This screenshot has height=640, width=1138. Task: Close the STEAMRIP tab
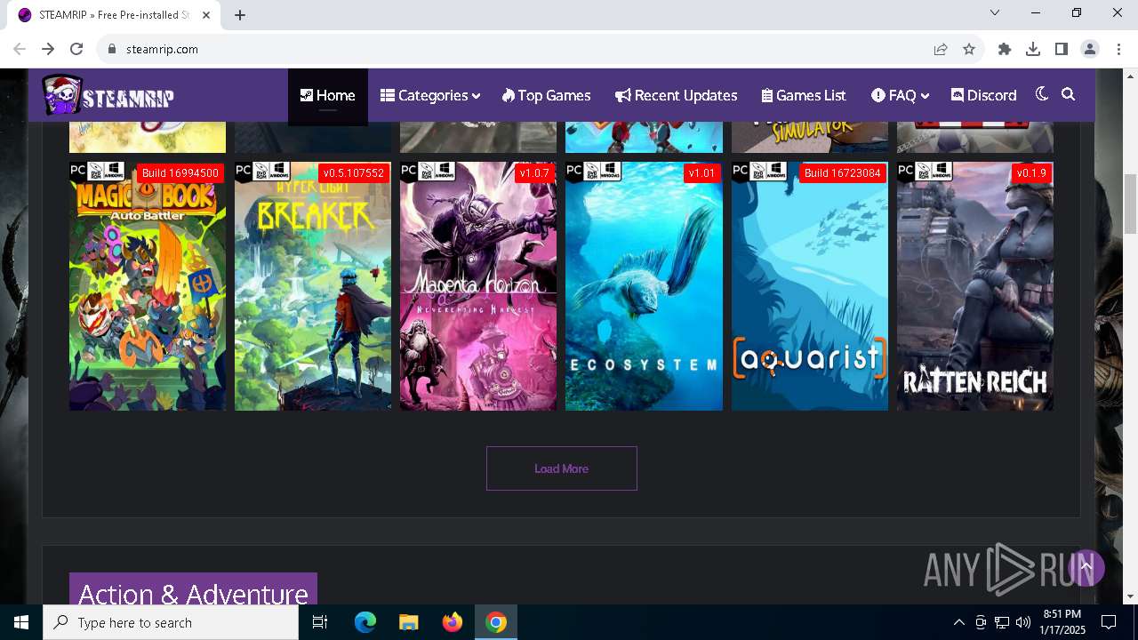point(206,14)
